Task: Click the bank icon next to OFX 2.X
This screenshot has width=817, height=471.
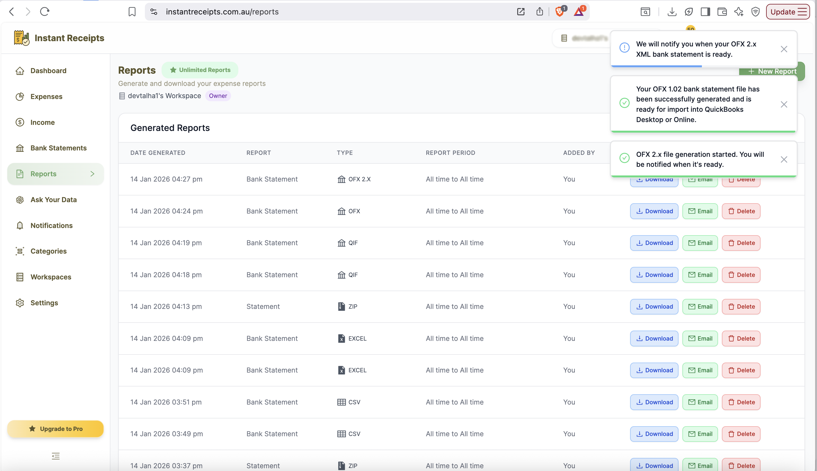Action: pos(341,179)
